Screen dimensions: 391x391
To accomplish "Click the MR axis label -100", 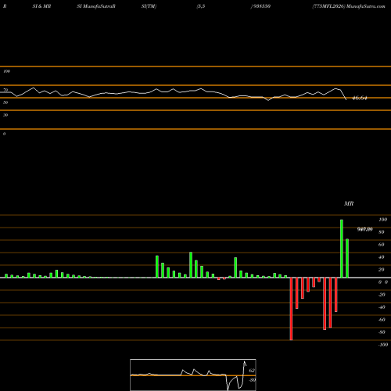I will tap(383, 345).
